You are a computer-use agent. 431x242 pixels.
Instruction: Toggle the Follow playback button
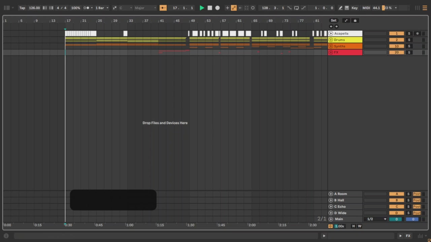coord(163,8)
